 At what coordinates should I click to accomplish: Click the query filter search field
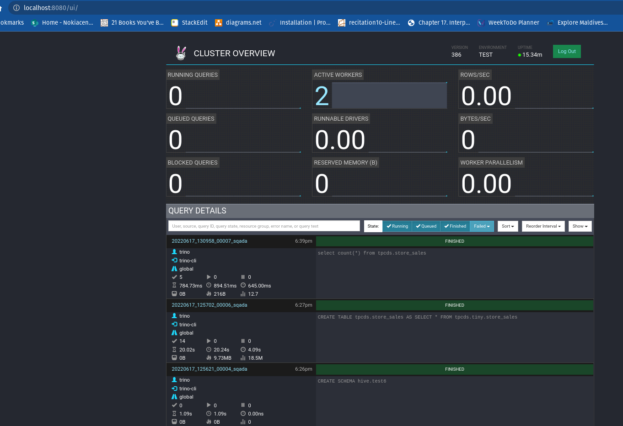[x=264, y=226]
